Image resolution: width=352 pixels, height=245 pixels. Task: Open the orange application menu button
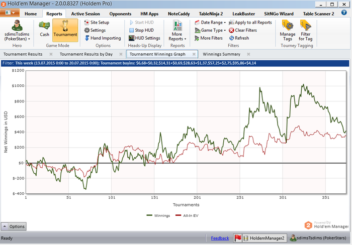tap(10, 13)
